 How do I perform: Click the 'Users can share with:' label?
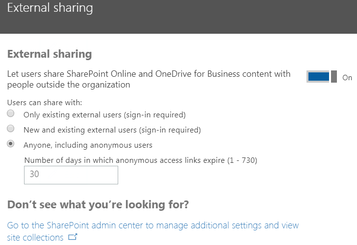tap(45, 103)
